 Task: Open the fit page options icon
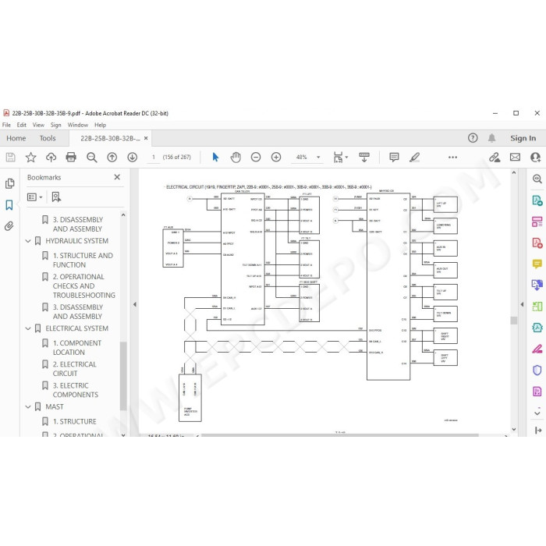coord(340,158)
